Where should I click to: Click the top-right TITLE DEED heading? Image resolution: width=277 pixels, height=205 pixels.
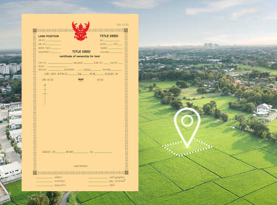(x=109, y=36)
